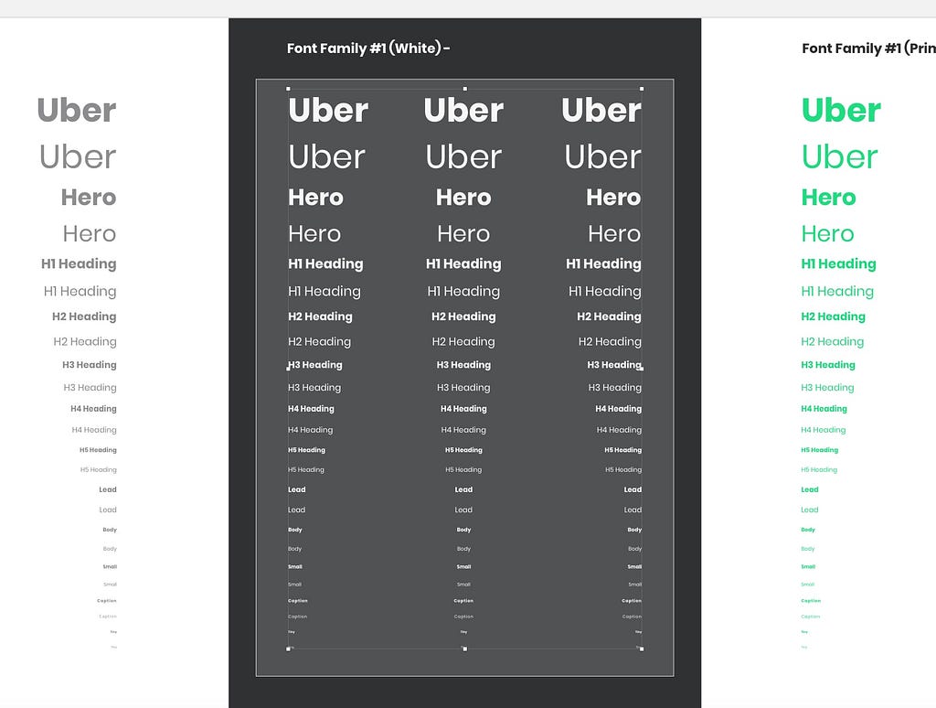Select bold white 'H1 Heading' in left-aligned column
Screen dimensions: 936x708
325,264
